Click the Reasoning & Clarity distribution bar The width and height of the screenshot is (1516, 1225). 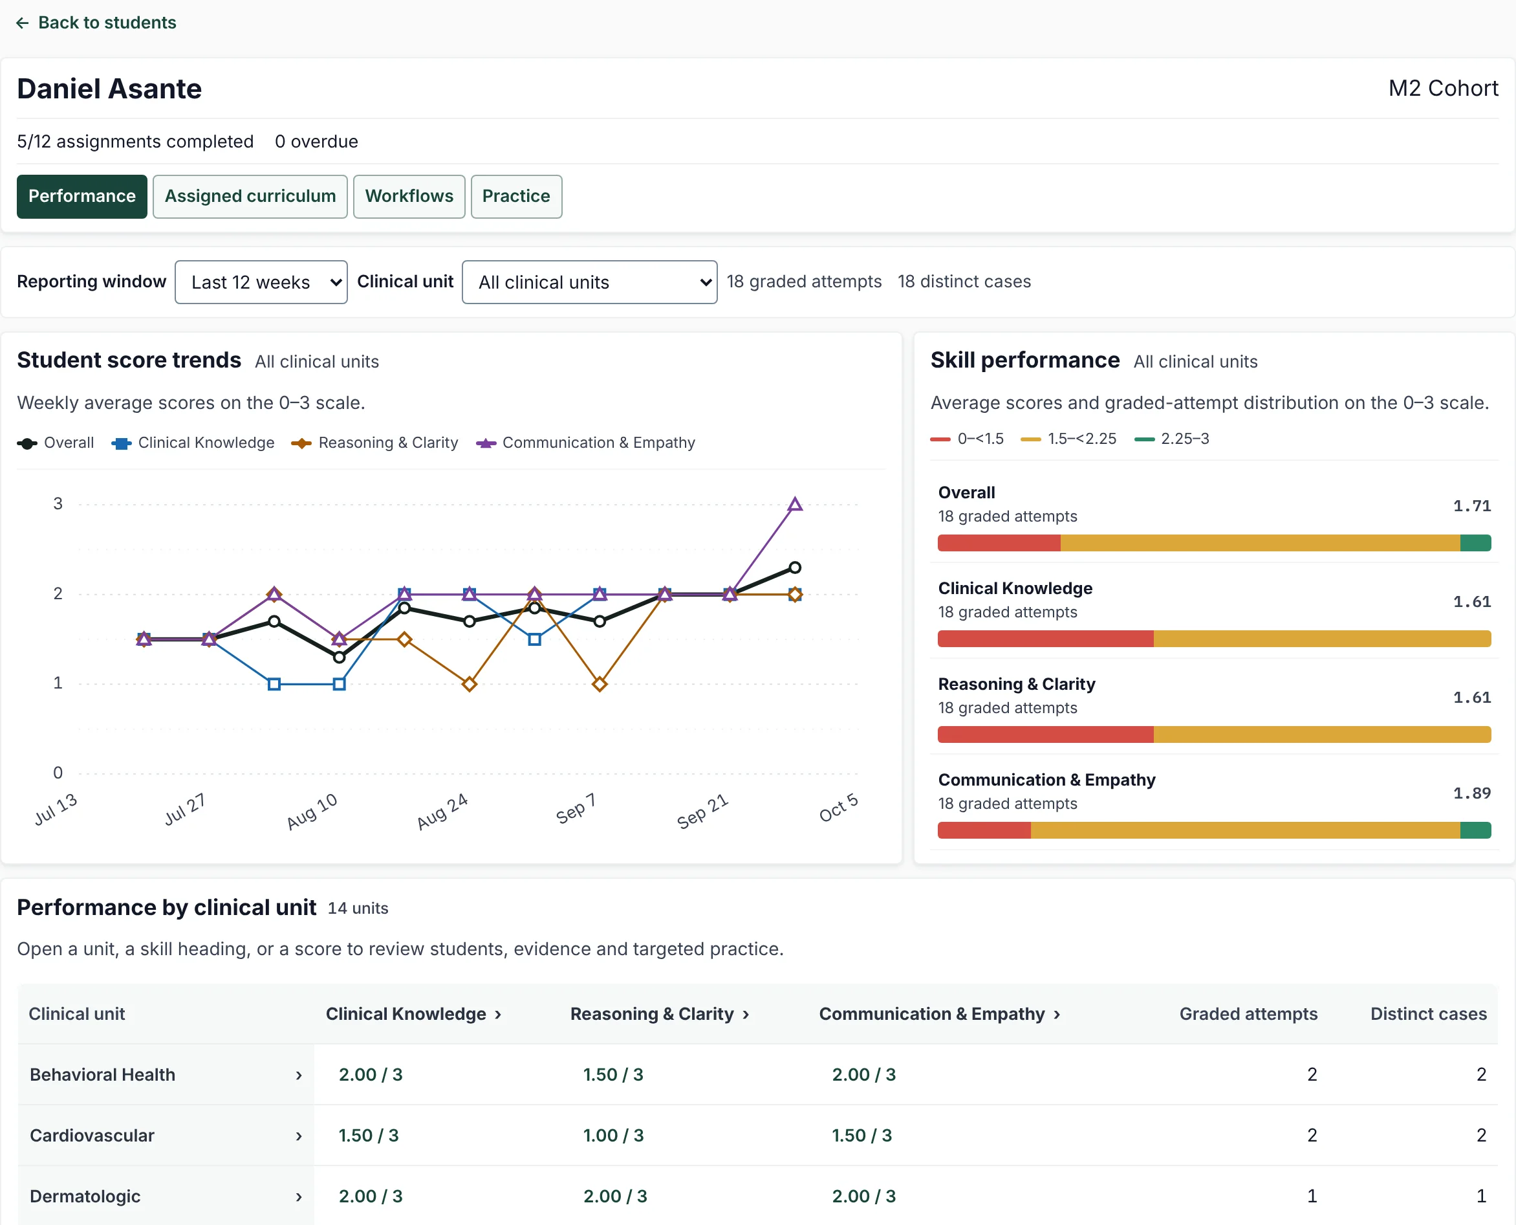(1214, 734)
